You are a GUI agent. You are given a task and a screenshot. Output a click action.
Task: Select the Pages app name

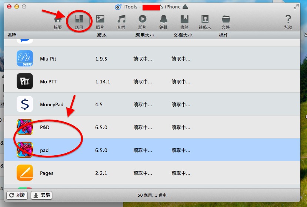click(47, 173)
